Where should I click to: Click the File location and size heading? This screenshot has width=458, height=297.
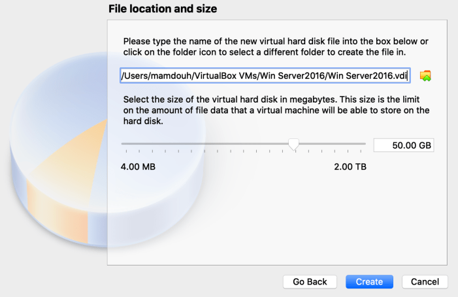tap(161, 9)
